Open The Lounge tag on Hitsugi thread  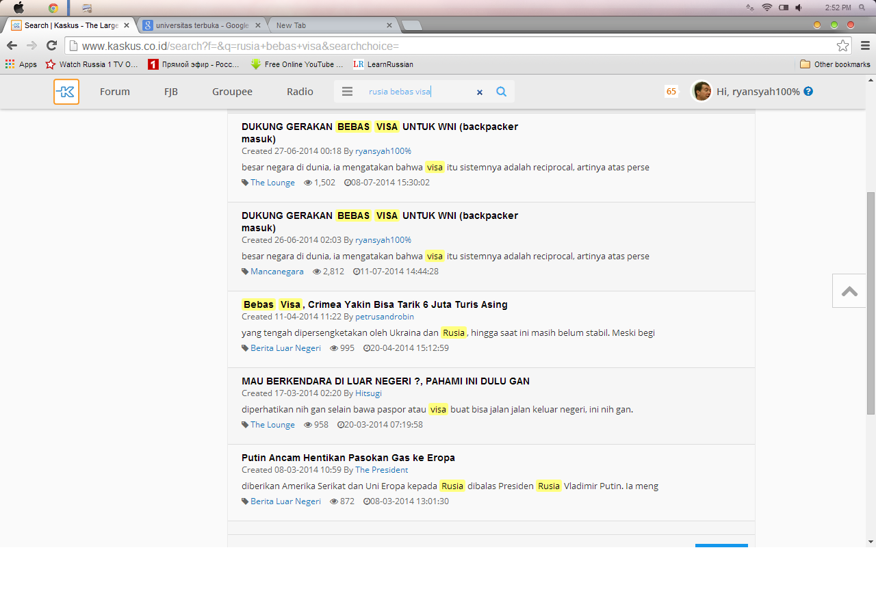pyautogui.click(x=272, y=425)
